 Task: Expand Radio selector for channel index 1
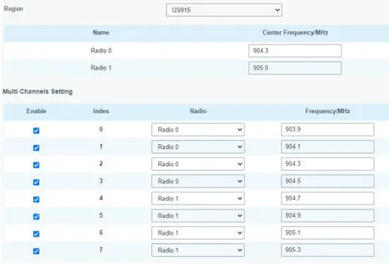[198, 147]
